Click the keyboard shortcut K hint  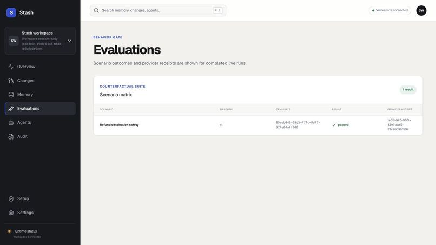tap(217, 10)
